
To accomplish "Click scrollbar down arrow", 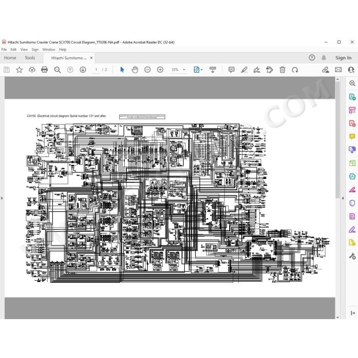I will tap(338, 317).
